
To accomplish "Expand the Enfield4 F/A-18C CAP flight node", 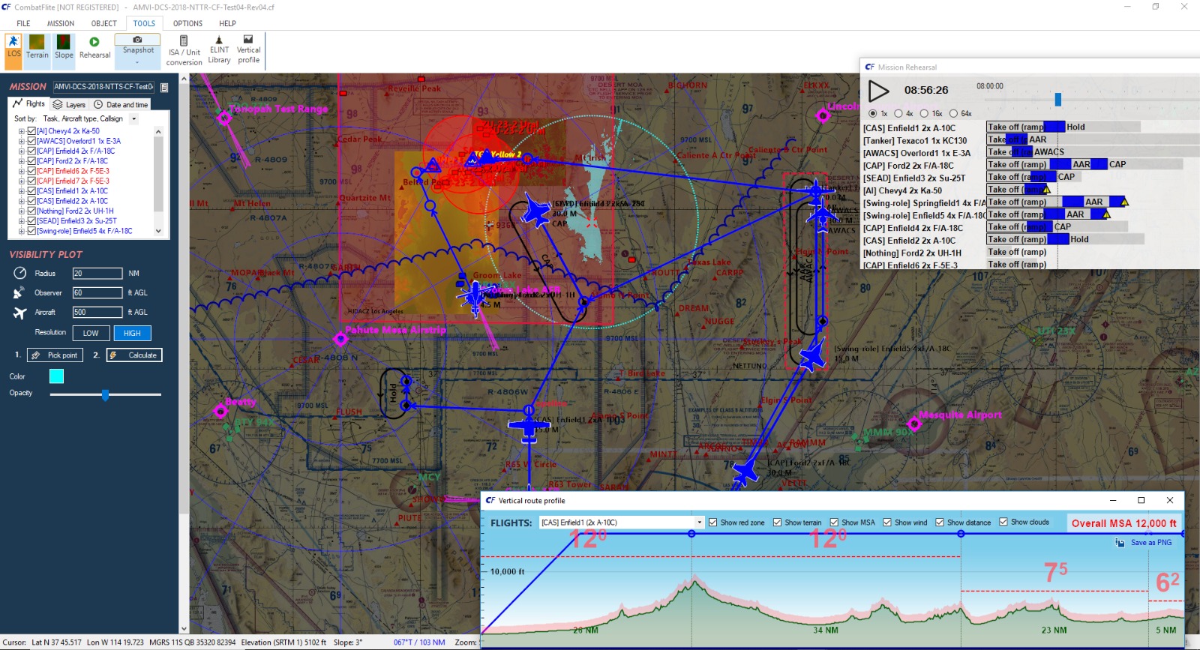I will coord(22,151).
